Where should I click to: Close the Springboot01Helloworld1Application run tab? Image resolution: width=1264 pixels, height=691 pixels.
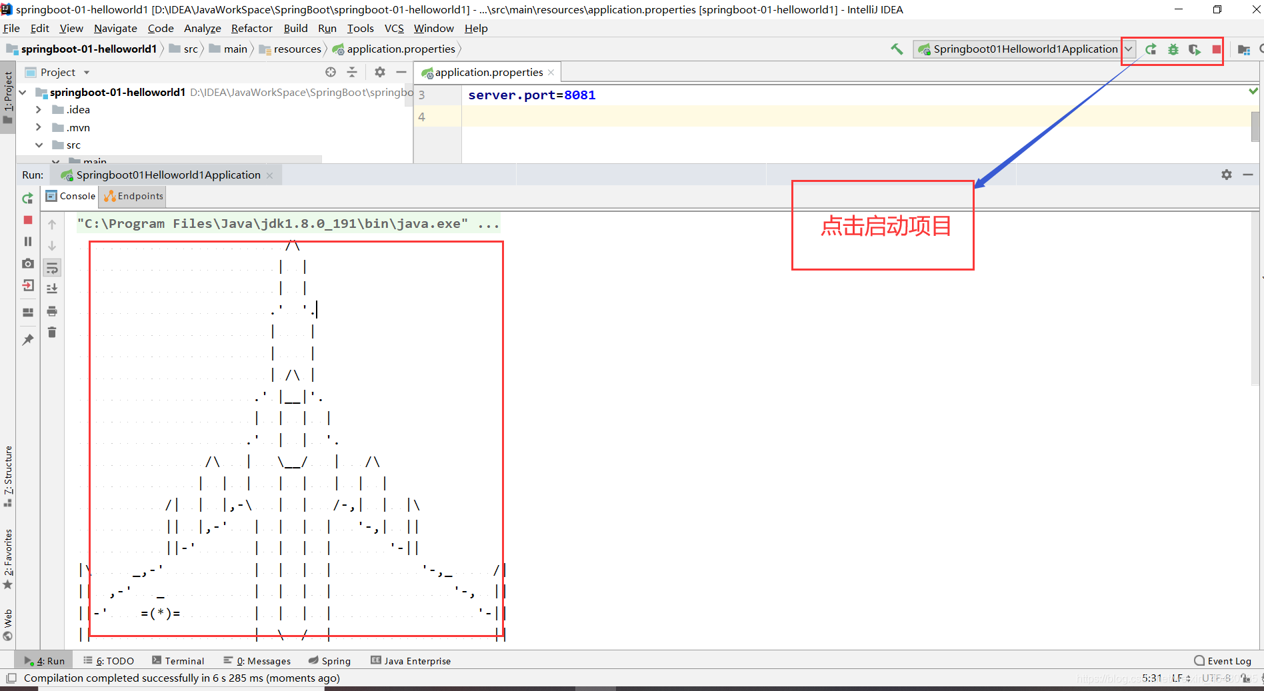coord(269,175)
